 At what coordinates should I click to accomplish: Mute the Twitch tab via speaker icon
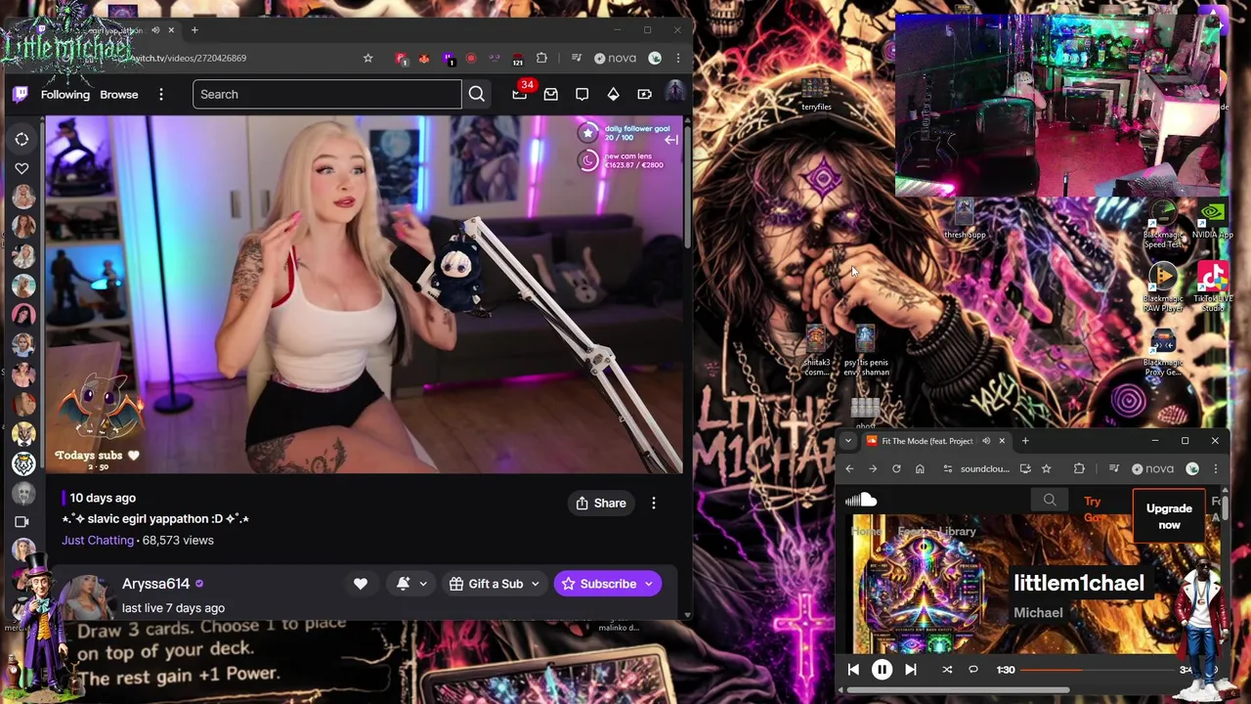pyautogui.click(x=155, y=30)
